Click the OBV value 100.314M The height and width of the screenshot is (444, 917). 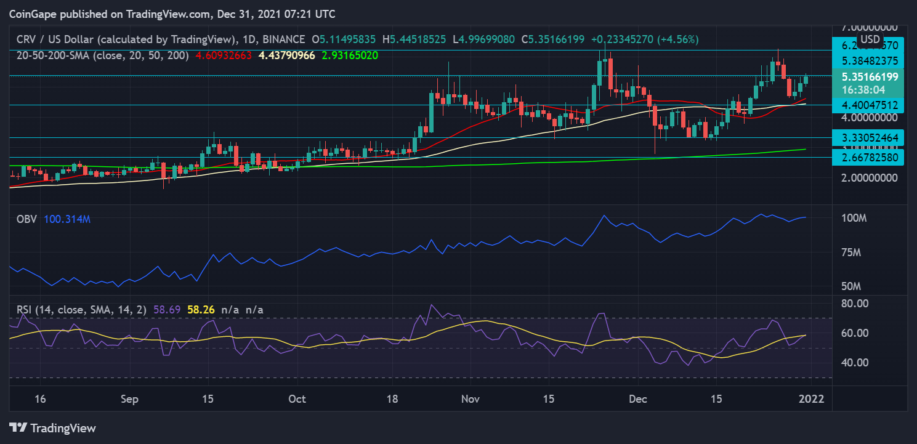pyautogui.click(x=68, y=220)
